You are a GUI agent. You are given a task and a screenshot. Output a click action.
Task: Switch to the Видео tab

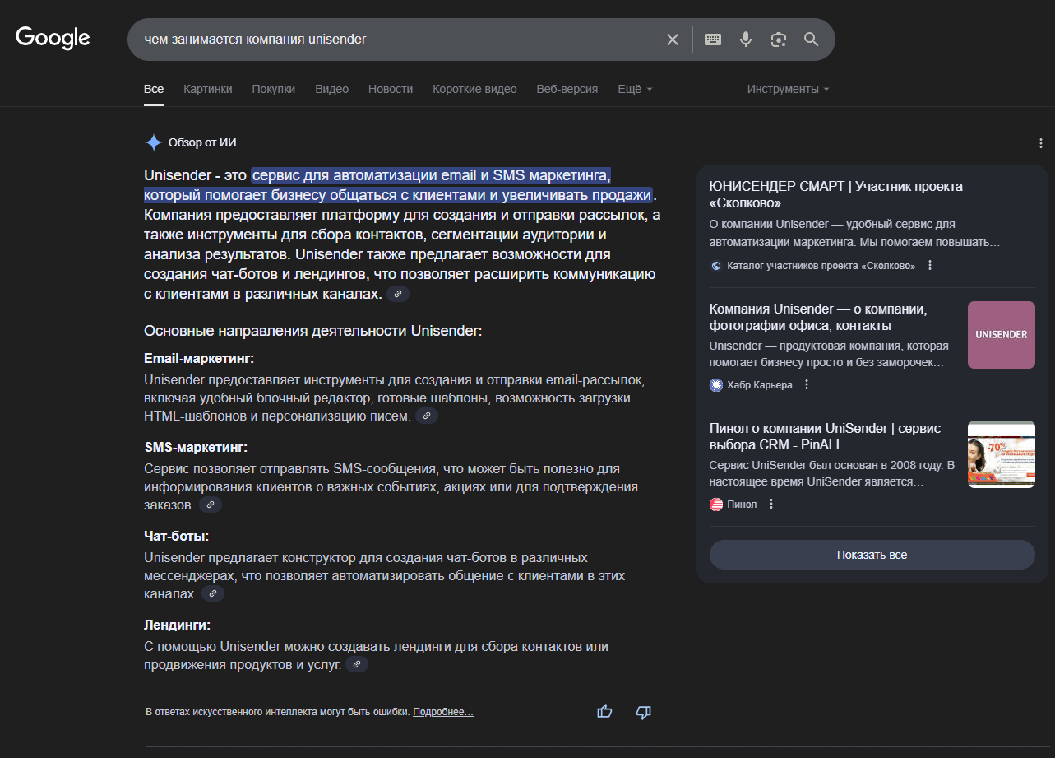(332, 89)
